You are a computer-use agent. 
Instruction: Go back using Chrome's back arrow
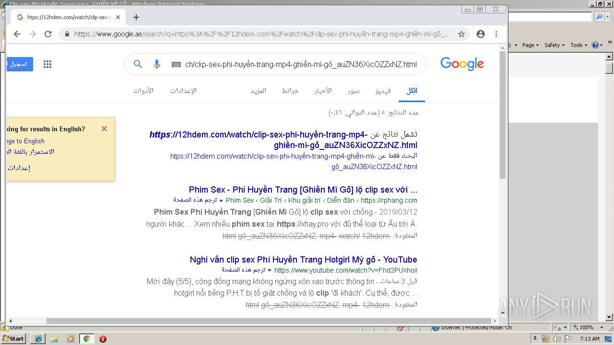pyautogui.click(x=17, y=34)
